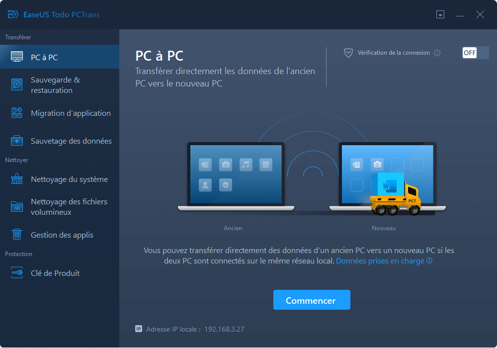Select Nettoyage des fichiers volumineux
The width and height of the screenshot is (497, 348).
60,206
